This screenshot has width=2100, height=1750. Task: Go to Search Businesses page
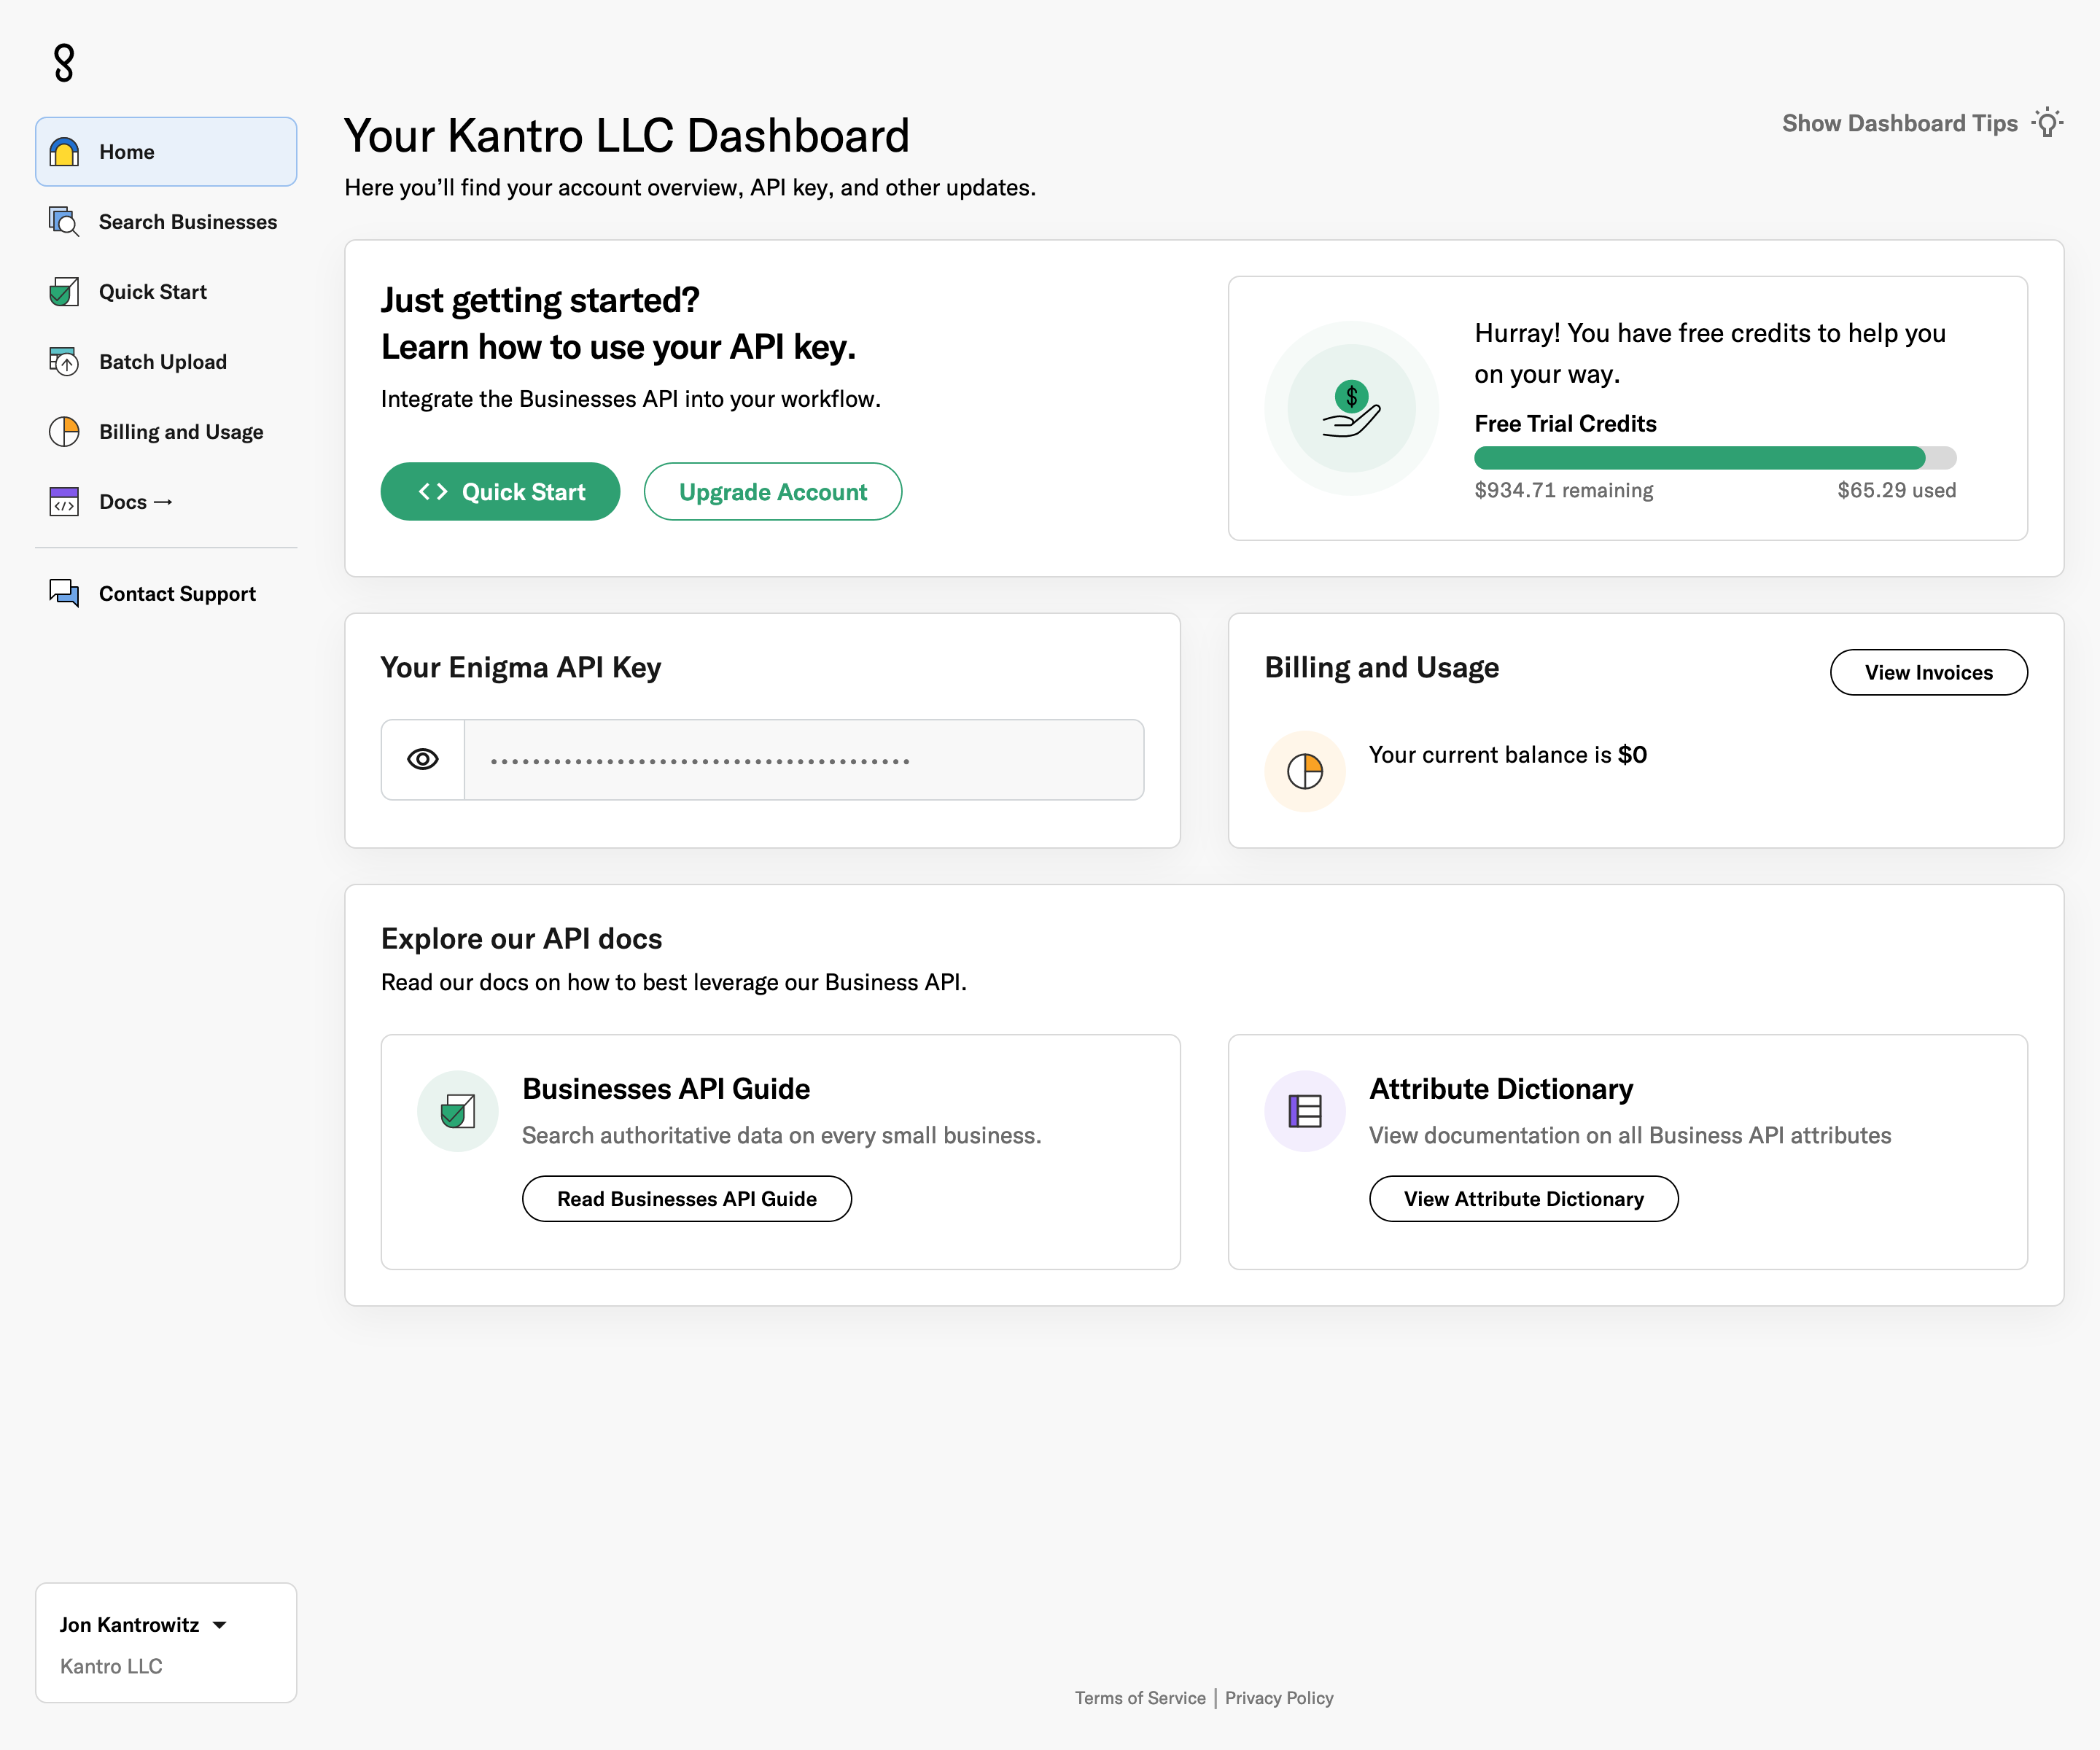click(166, 222)
